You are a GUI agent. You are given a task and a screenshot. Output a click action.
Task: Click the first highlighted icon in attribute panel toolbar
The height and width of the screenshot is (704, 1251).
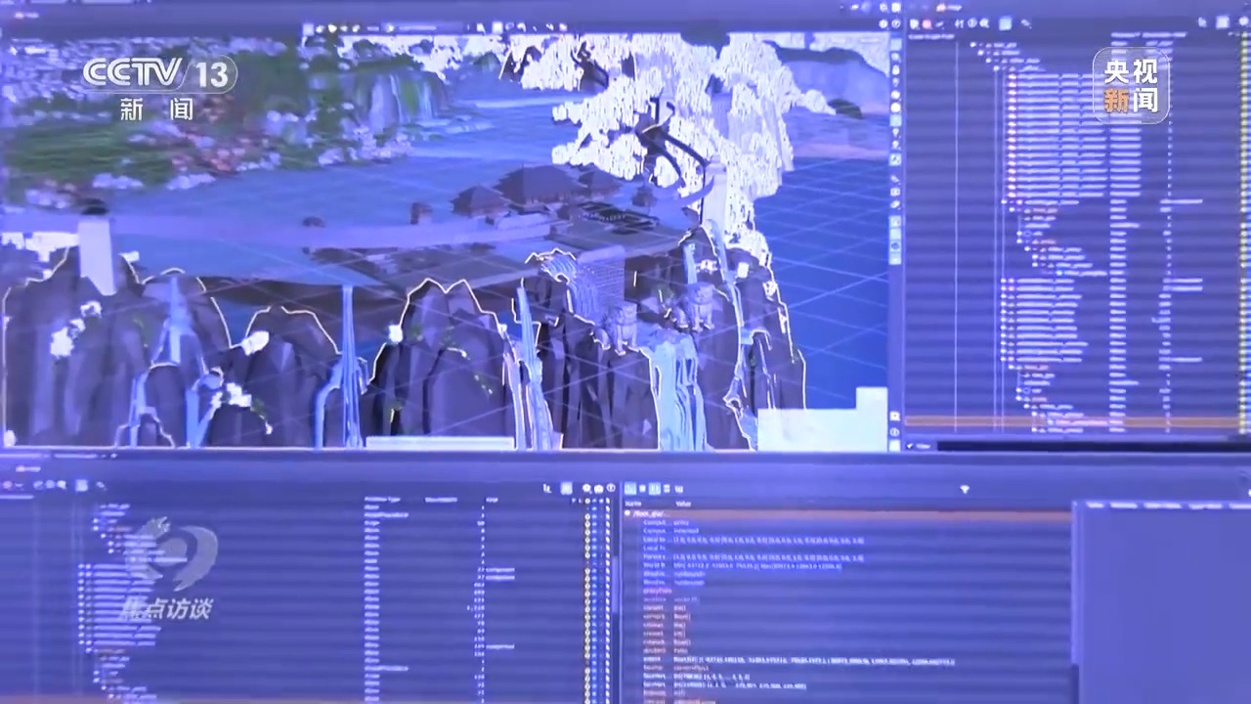point(630,489)
